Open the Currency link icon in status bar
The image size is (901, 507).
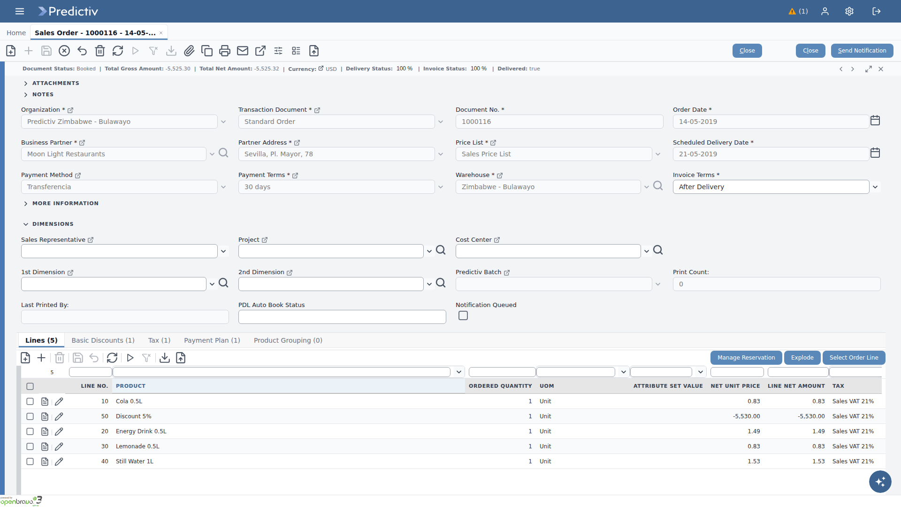pos(321,69)
